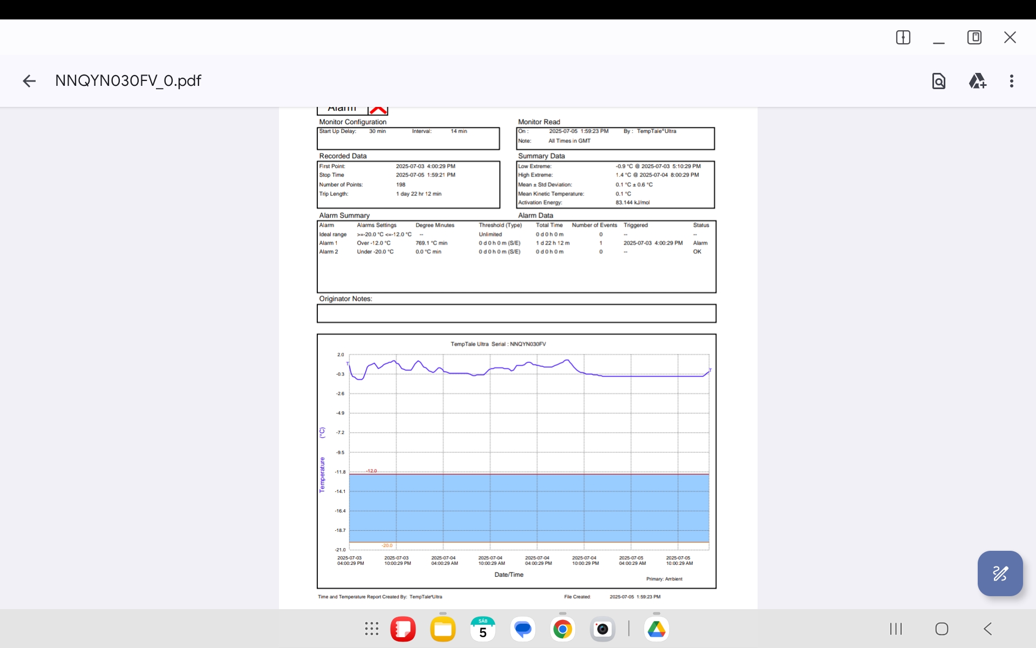Launch the Camera app

602,629
